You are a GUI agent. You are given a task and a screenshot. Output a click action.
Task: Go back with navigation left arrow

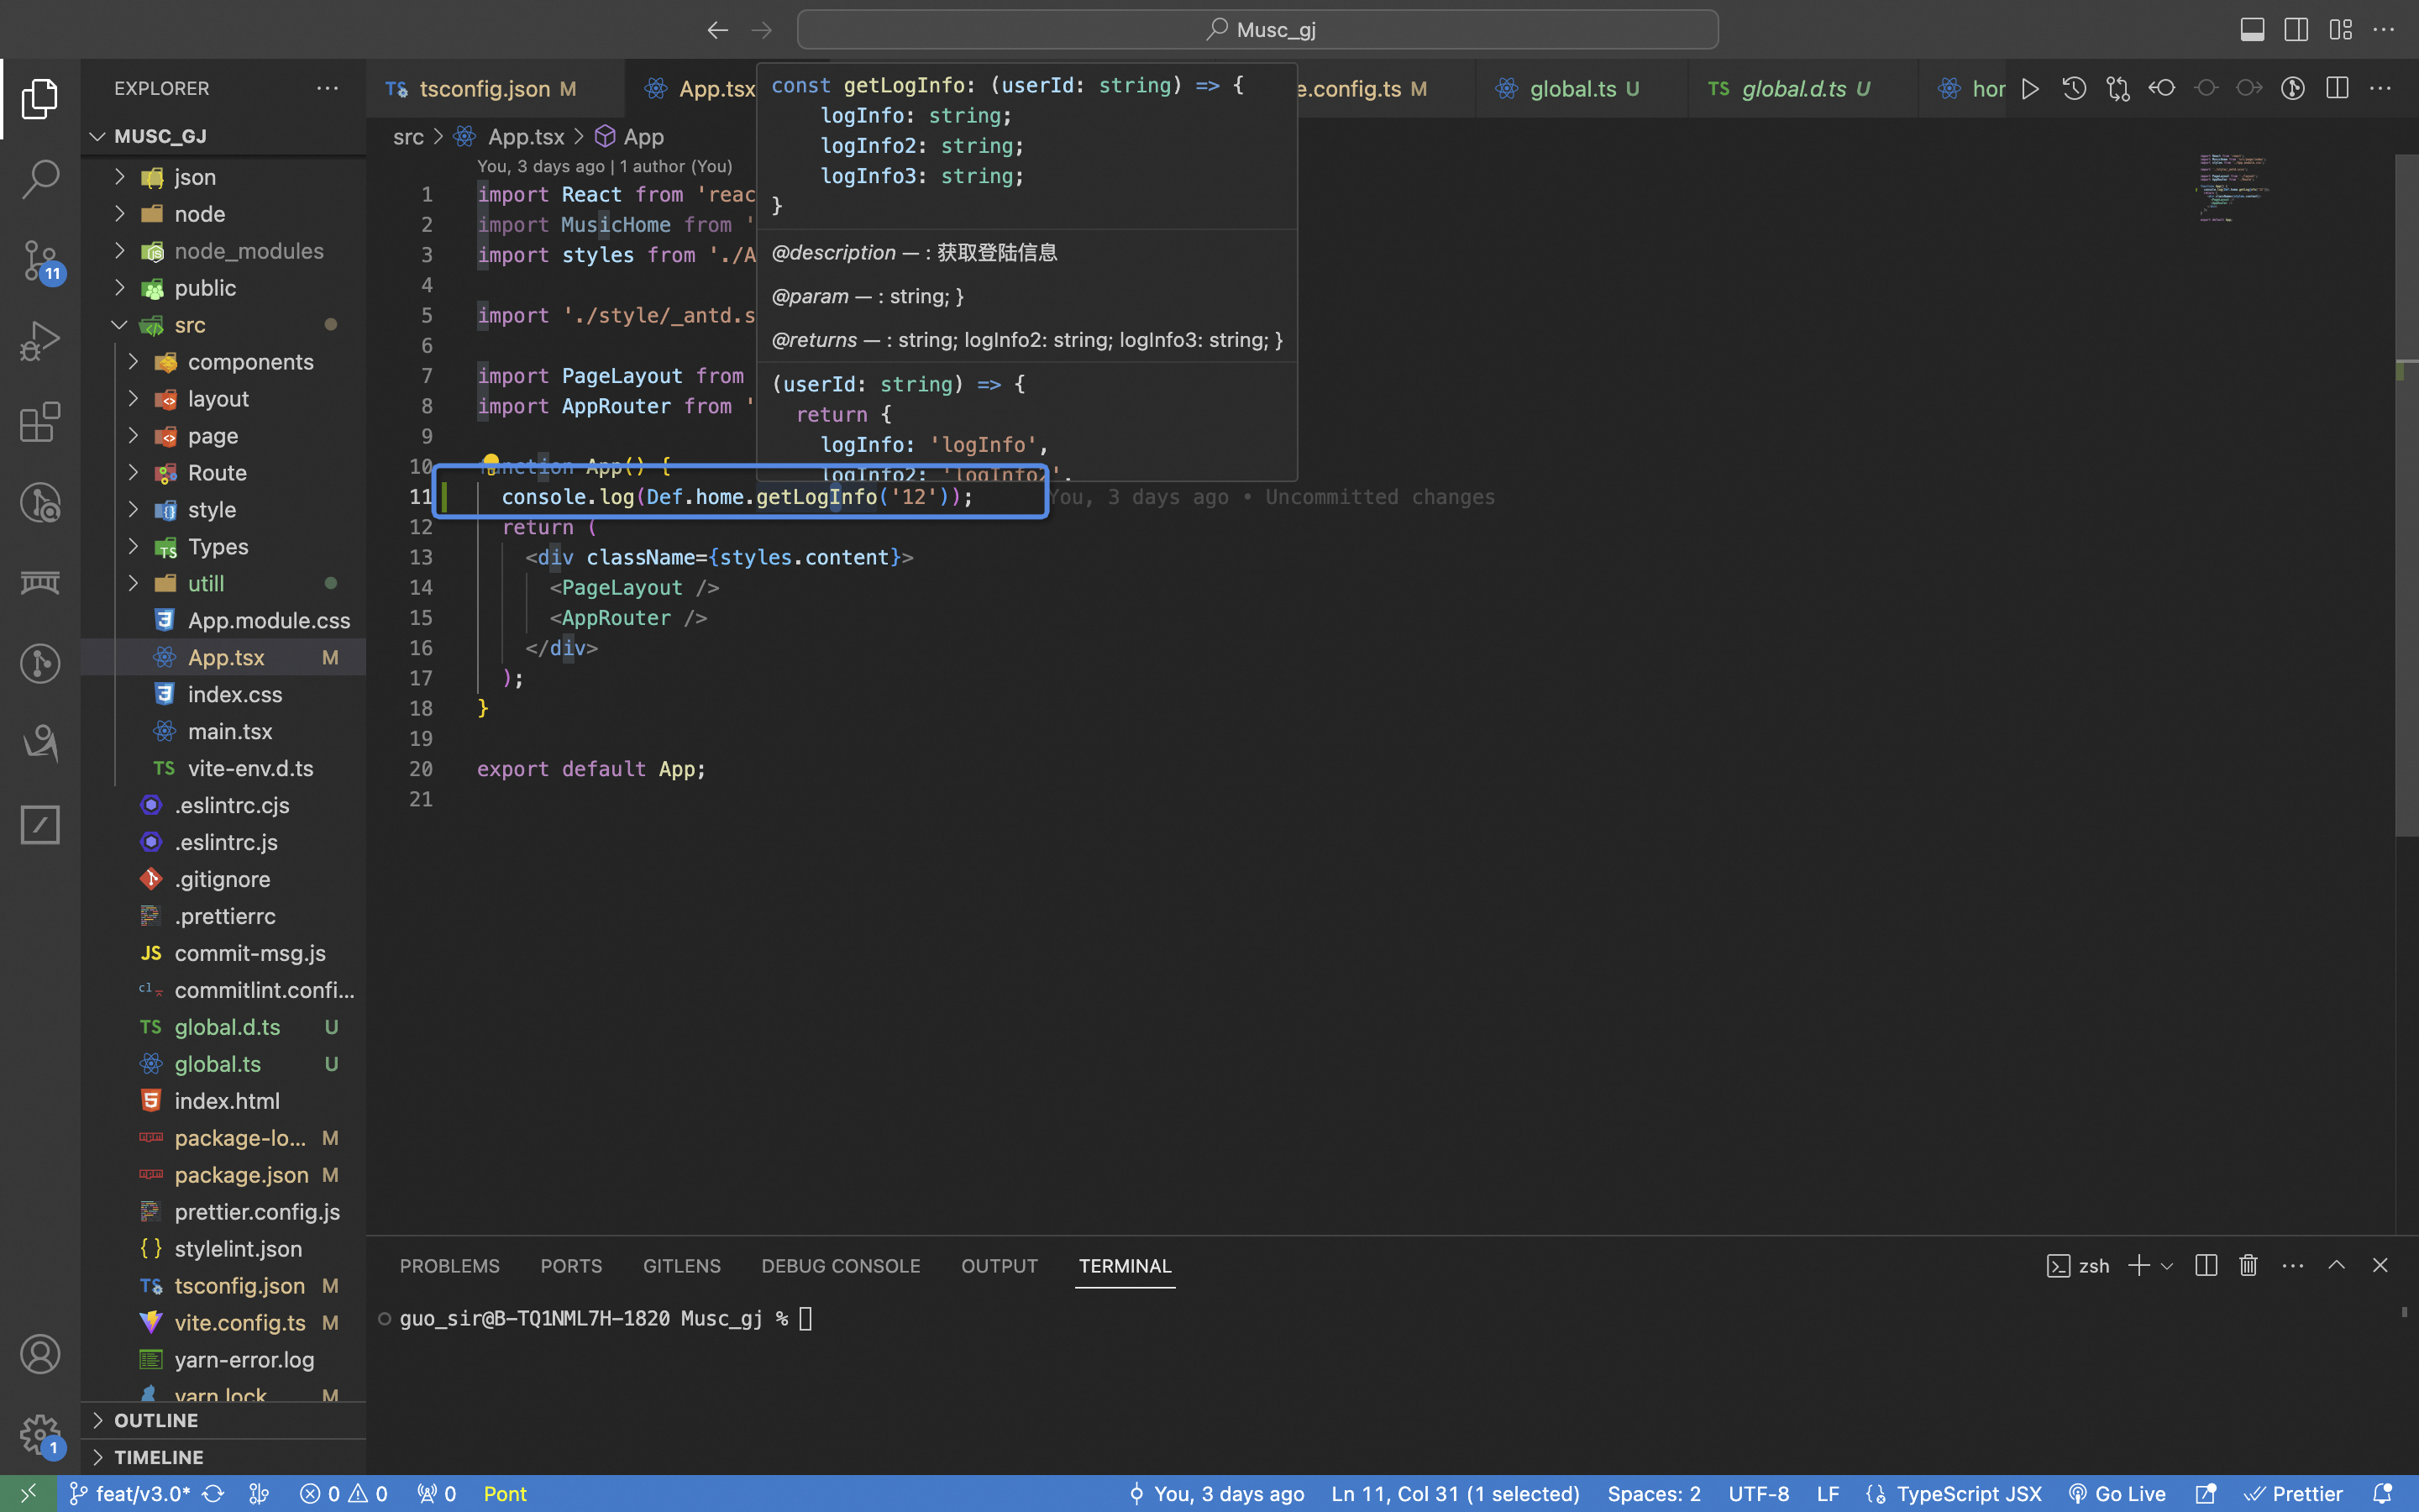[x=717, y=30]
